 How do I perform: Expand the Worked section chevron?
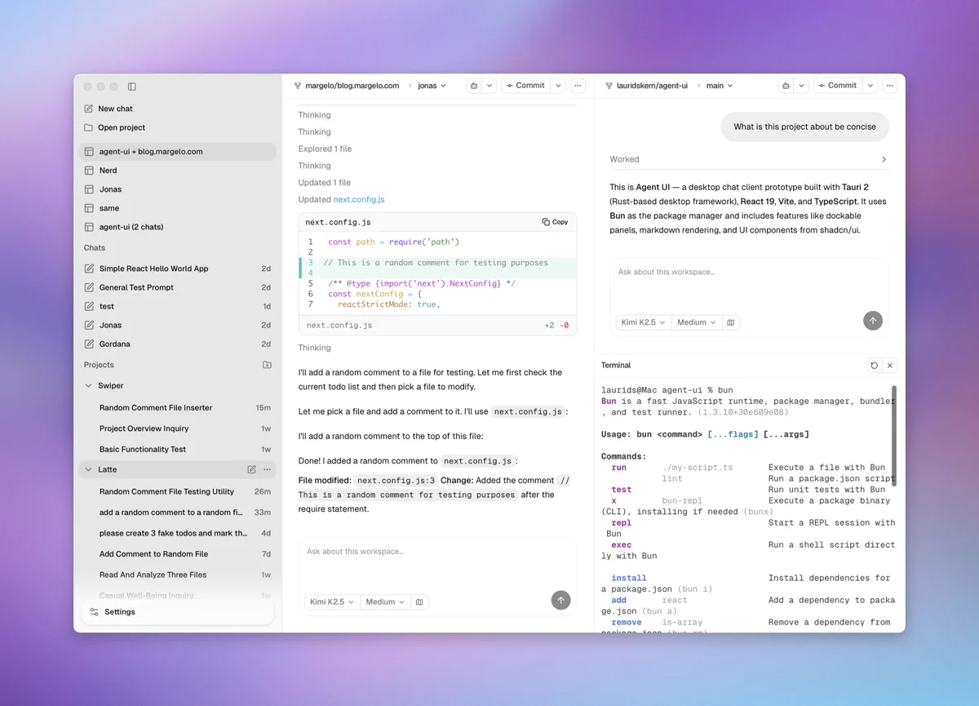click(x=884, y=160)
